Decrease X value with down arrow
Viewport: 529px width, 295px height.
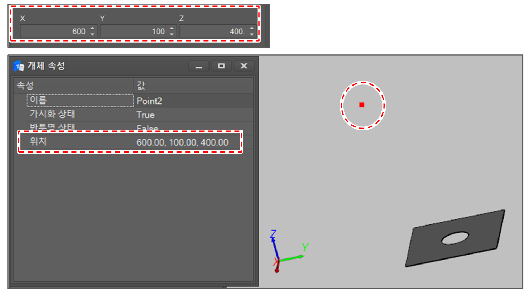92,34
